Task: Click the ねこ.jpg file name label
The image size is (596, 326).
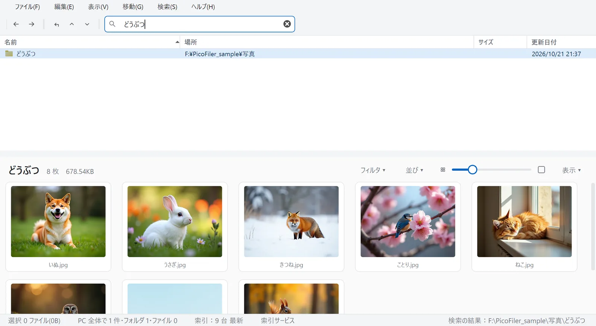Action: click(x=524, y=265)
